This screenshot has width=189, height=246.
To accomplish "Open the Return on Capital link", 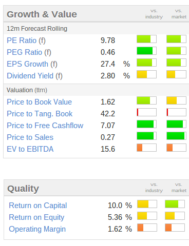I will [38, 206].
